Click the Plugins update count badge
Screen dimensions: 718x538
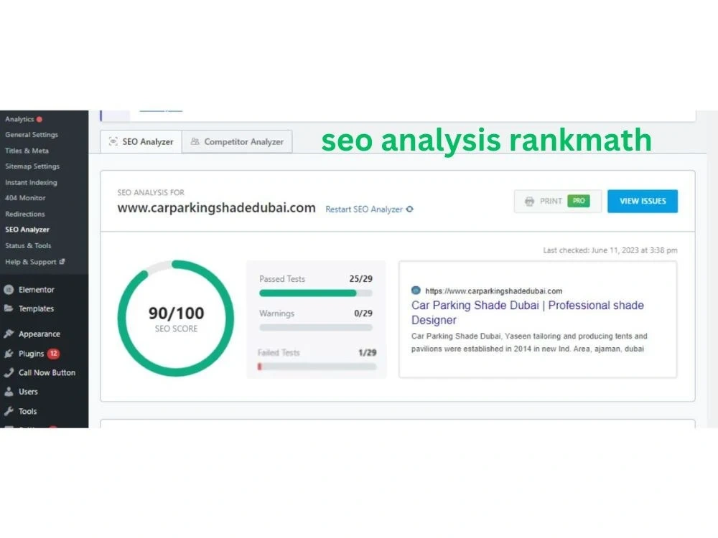point(54,353)
